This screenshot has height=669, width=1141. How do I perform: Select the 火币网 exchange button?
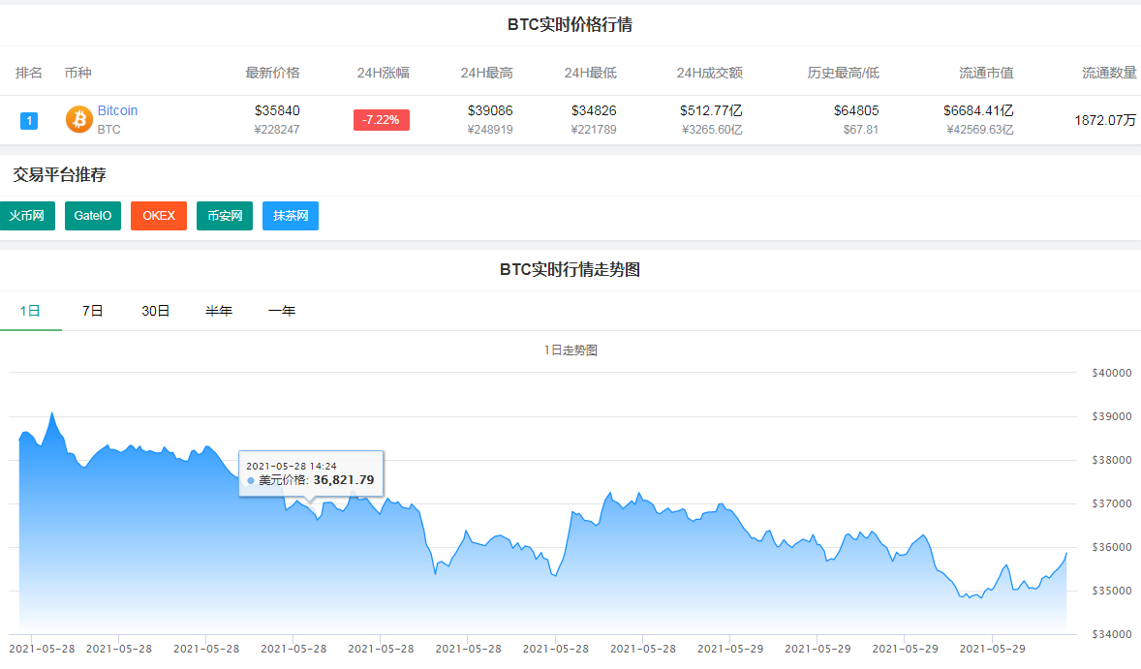pos(27,215)
